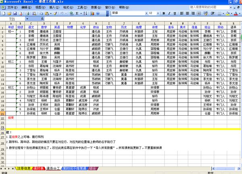Click the AutoSum sigma icon
The height and width of the screenshot is (174, 242).
coord(77,14)
